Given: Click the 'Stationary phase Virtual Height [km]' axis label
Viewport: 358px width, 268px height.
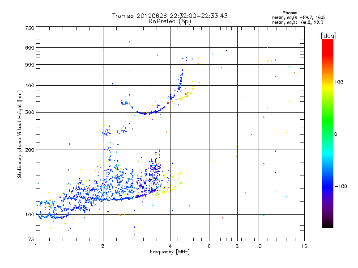Looking at the screenshot, I should 20,134.
